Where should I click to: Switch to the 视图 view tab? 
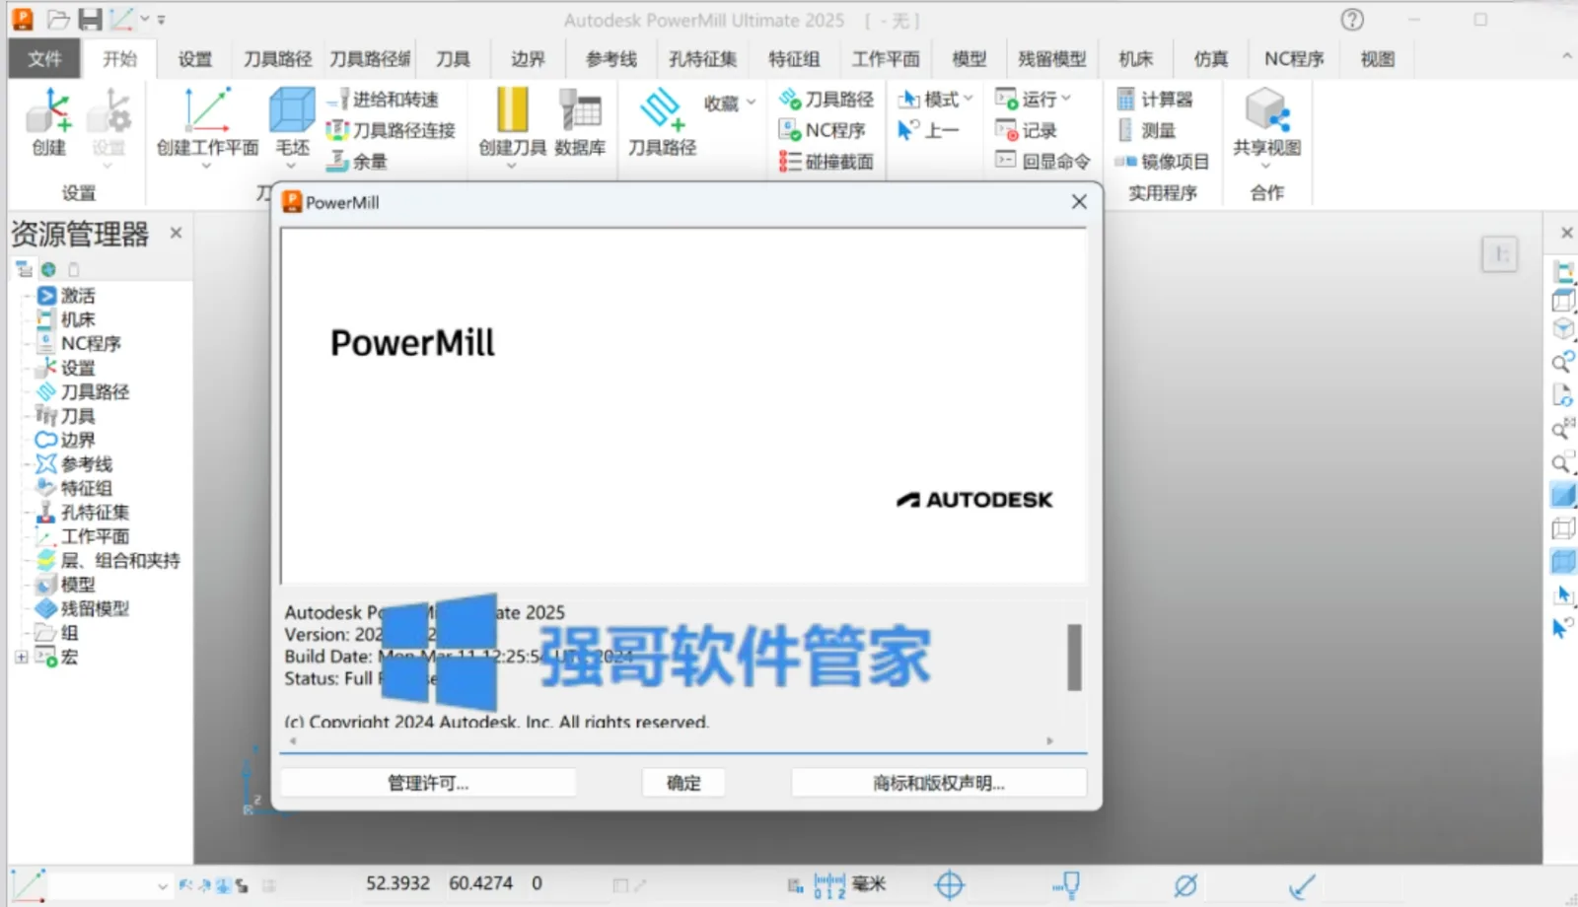[x=1378, y=59]
